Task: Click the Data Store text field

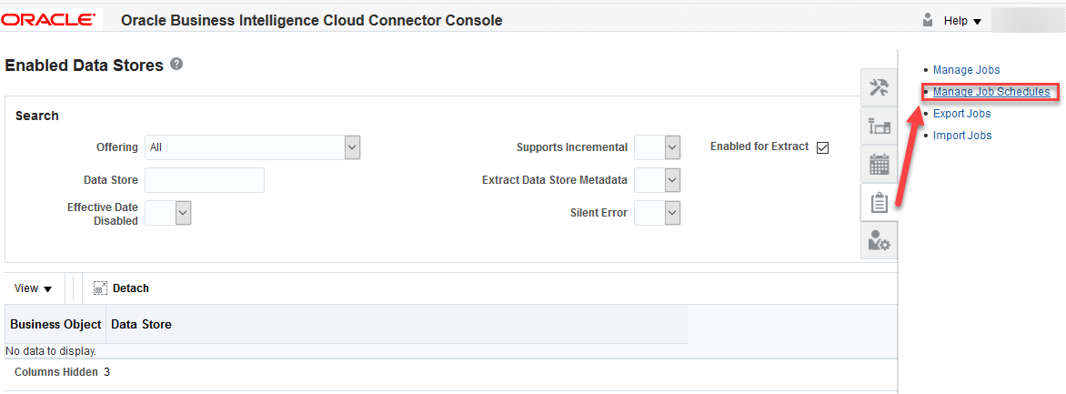Action: click(x=205, y=180)
